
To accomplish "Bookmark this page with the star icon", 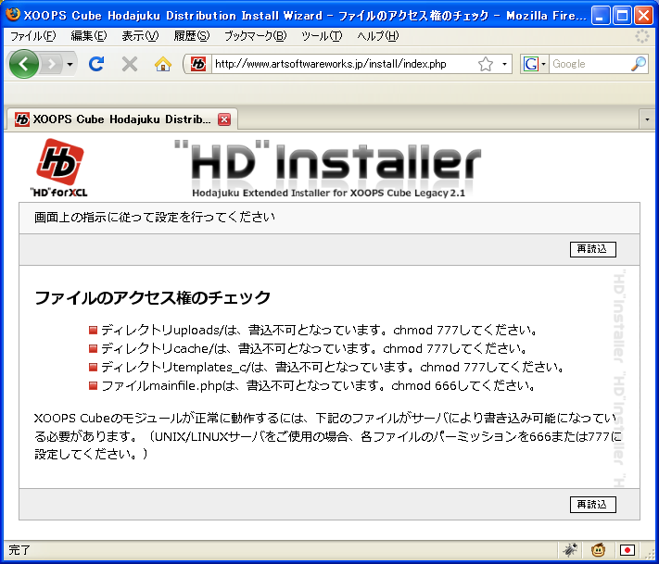I will coord(486,64).
